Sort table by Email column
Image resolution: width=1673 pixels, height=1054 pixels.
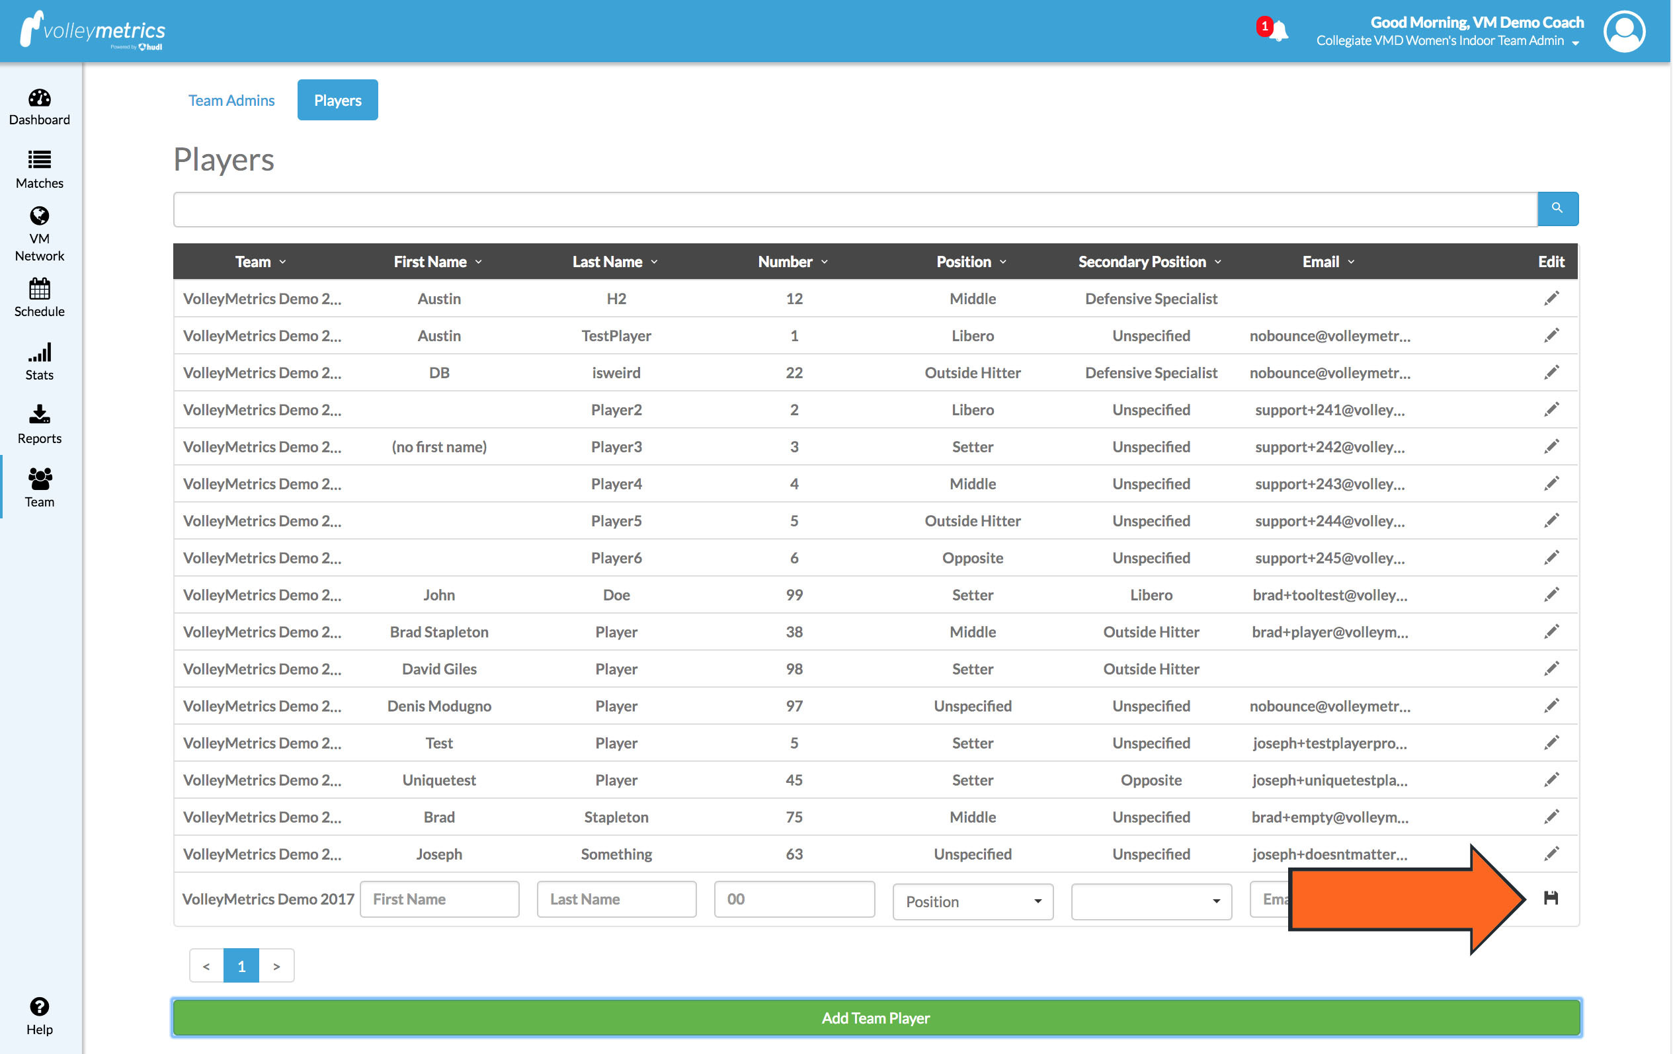pyautogui.click(x=1328, y=261)
